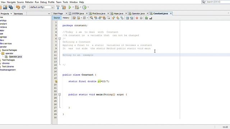Toggle Rectangular Selection in the editor toolbar
This screenshot has width=230, height=129.
109,18
